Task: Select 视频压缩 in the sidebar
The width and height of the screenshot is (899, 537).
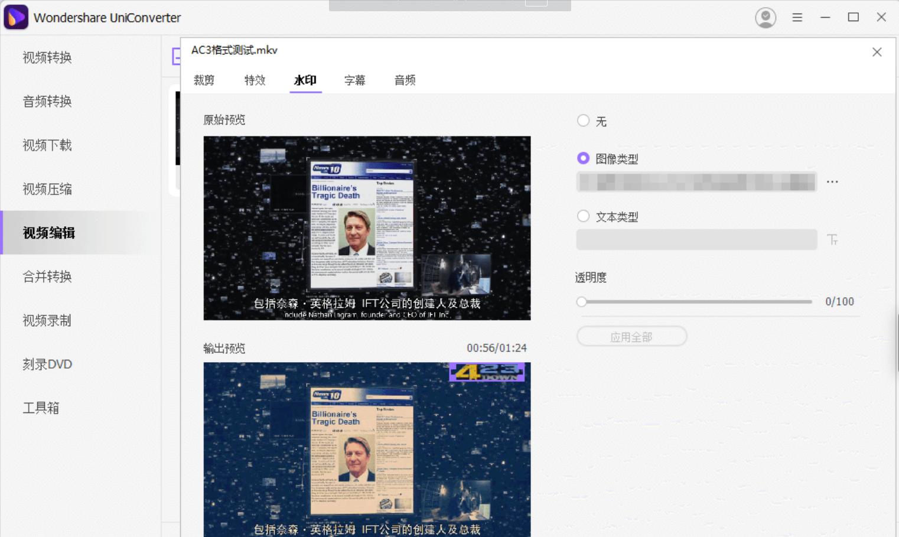Action: click(x=47, y=189)
